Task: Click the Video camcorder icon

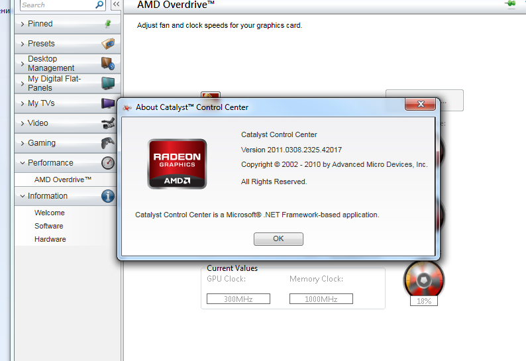Action: click(x=108, y=123)
